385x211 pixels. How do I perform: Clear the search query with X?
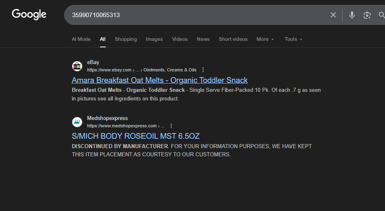333,15
